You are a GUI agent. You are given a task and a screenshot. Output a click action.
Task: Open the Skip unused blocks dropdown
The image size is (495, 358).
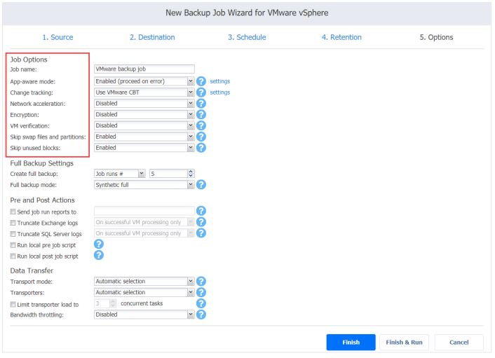coord(144,148)
